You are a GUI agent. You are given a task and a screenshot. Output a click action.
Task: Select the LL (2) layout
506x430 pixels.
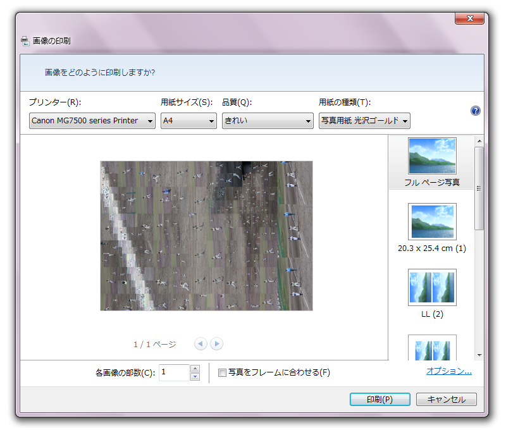(x=432, y=294)
